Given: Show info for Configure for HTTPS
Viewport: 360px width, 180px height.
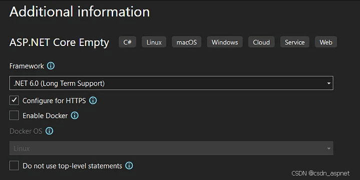Looking at the screenshot, I should (93, 100).
